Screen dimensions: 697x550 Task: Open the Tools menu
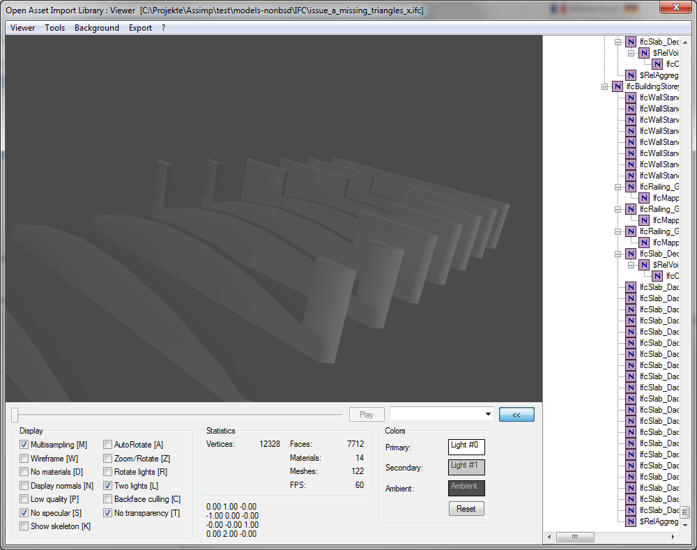click(x=54, y=28)
